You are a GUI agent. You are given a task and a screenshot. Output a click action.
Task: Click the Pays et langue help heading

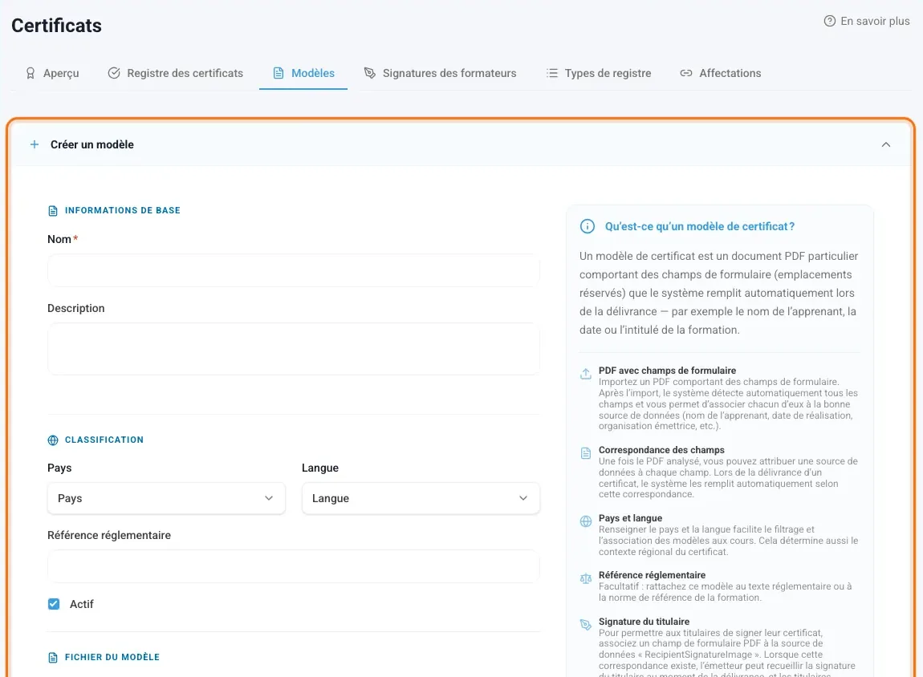coord(630,518)
